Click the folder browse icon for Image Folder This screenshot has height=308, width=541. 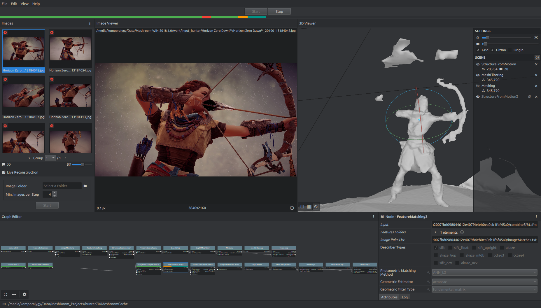[x=85, y=186]
